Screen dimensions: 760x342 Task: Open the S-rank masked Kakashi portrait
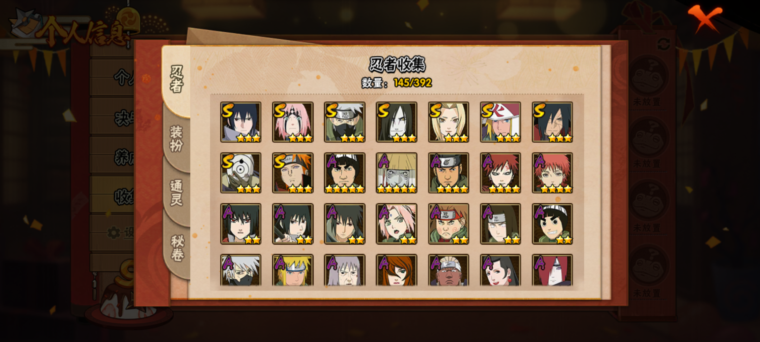pos(345,122)
